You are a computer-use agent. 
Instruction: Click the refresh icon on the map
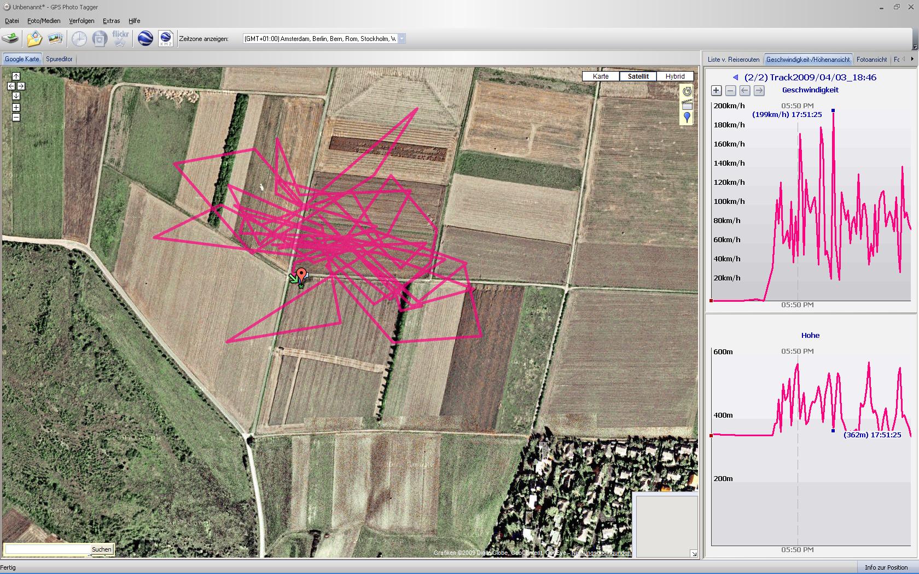pyautogui.click(x=687, y=91)
